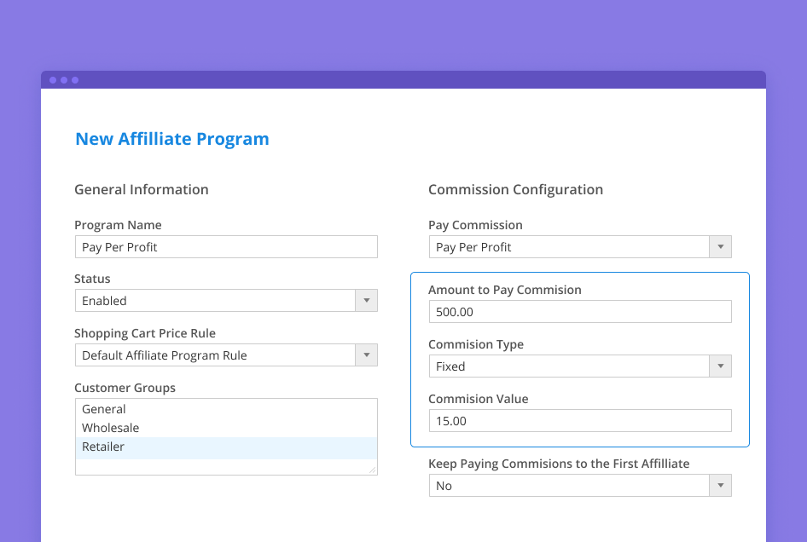The width and height of the screenshot is (807, 542).
Task: Click the Status label text
Action: click(92, 279)
